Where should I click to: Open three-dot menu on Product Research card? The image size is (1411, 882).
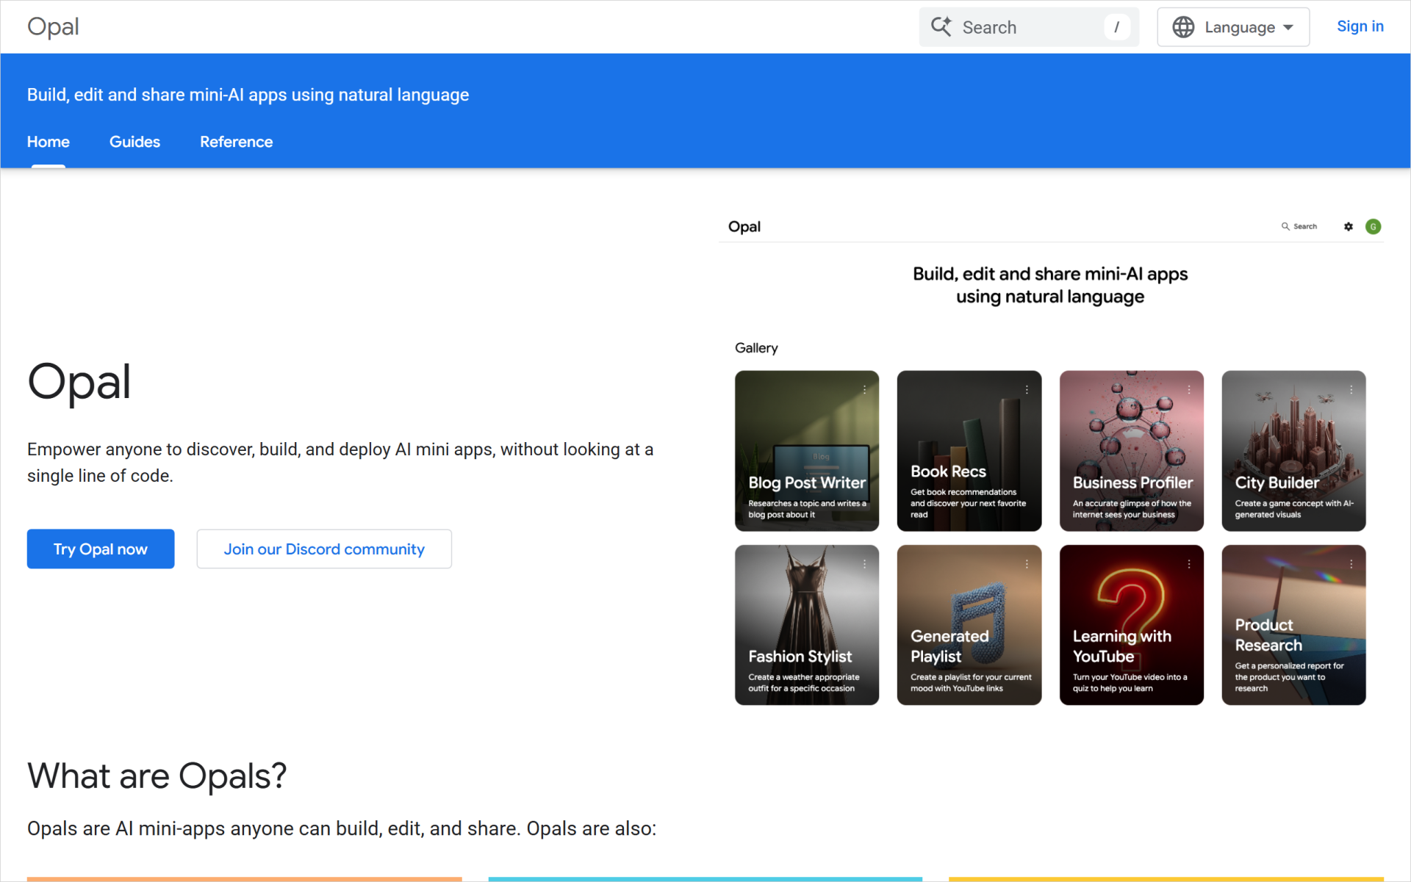(1351, 564)
